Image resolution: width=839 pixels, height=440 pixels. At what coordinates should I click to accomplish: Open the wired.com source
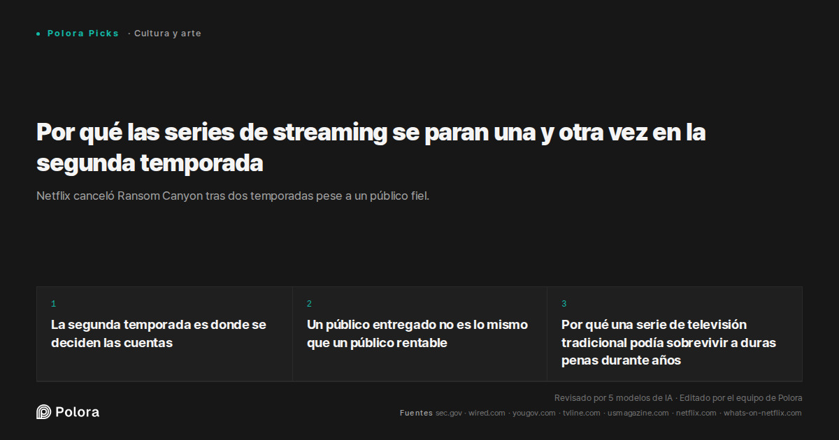point(487,413)
